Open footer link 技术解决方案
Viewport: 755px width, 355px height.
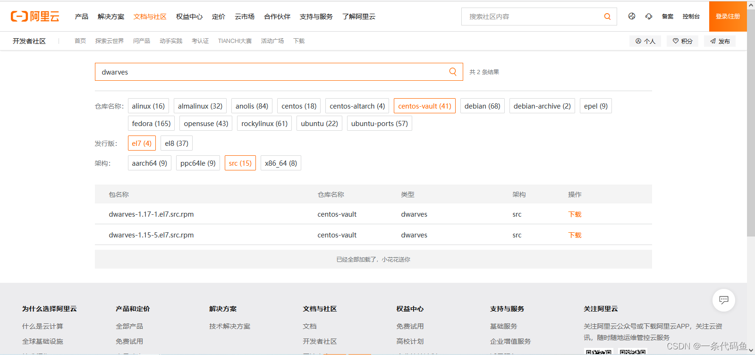point(229,326)
